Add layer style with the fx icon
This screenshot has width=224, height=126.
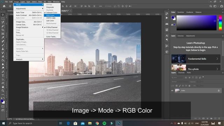[199, 119]
